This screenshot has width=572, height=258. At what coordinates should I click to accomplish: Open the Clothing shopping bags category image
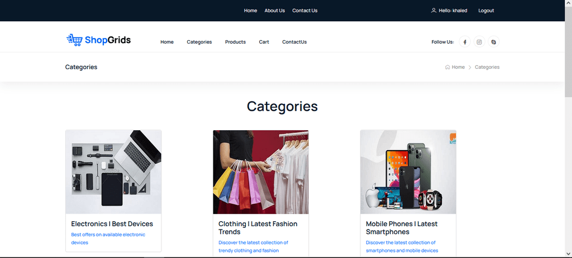(261, 172)
